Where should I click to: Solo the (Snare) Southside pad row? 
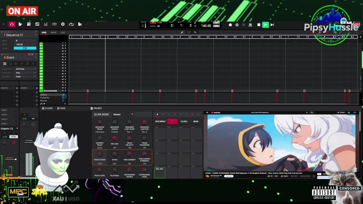pyautogui.click(x=65, y=91)
